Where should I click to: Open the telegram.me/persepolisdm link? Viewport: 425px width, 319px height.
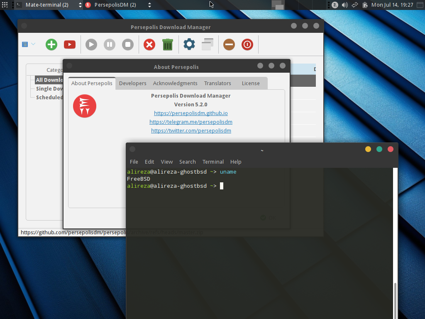[x=191, y=122]
